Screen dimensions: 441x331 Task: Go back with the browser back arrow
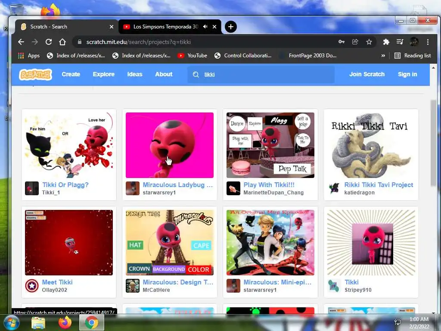point(21,42)
